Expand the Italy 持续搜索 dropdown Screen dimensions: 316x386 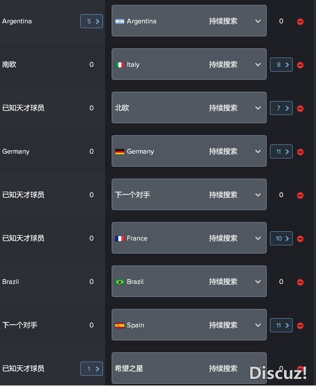(x=189, y=64)
